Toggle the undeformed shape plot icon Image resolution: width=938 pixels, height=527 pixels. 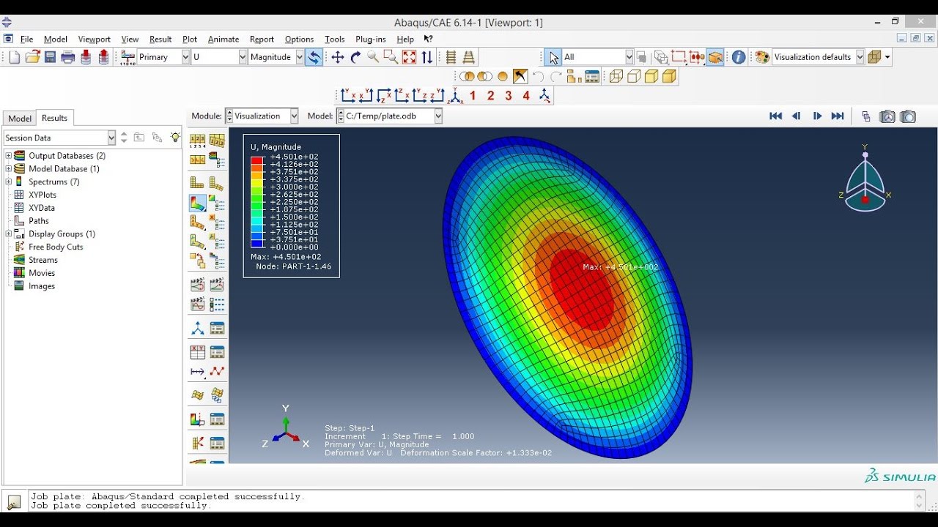[x=197, y=182]
